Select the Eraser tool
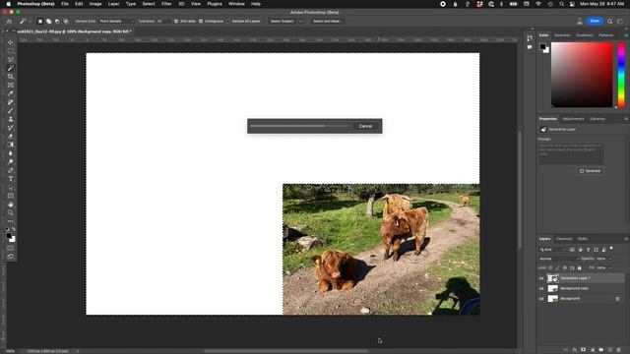This screenshot has height=354, width=630. click(x=11, y=136)
